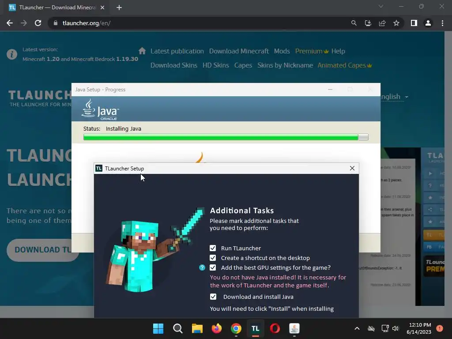The height and width of the screenshot is (339, 452).
Task: Open Skins by Nickname link
Action: point(285,65)
